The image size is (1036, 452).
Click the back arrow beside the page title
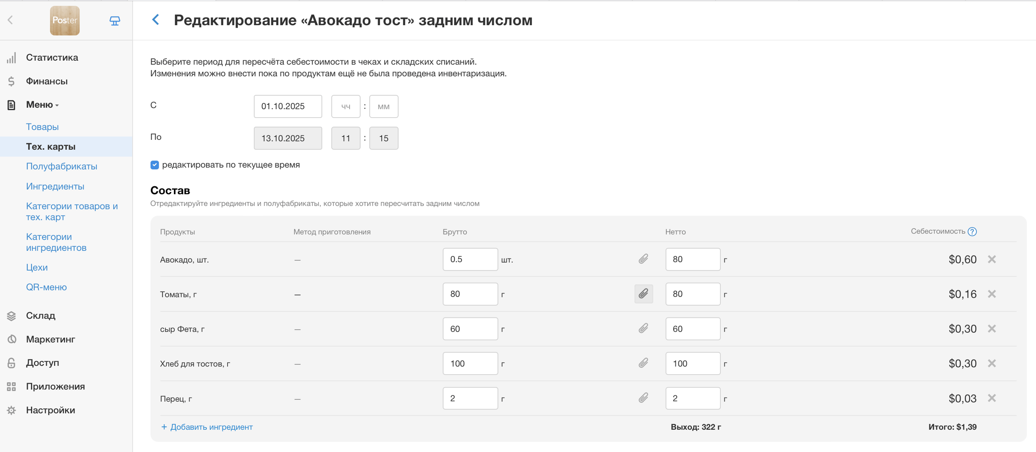[x=156, y=20]
